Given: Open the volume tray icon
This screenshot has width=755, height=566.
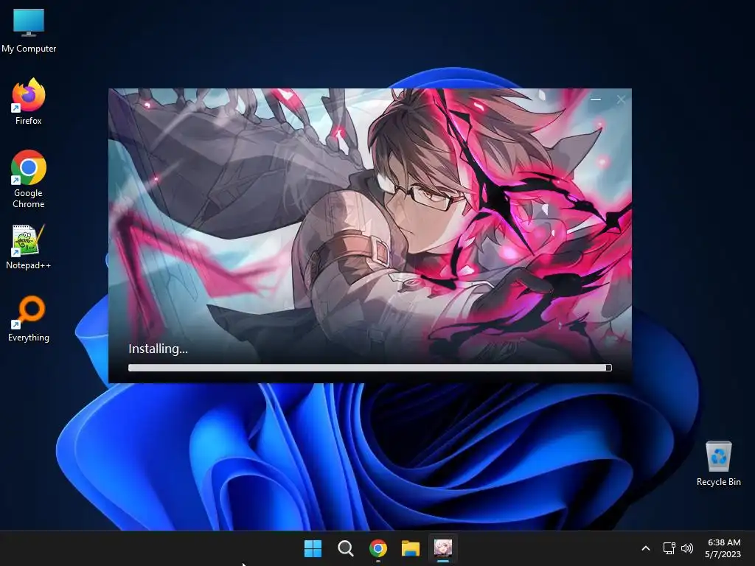Looking at the screenshot, I should point(687,548).
